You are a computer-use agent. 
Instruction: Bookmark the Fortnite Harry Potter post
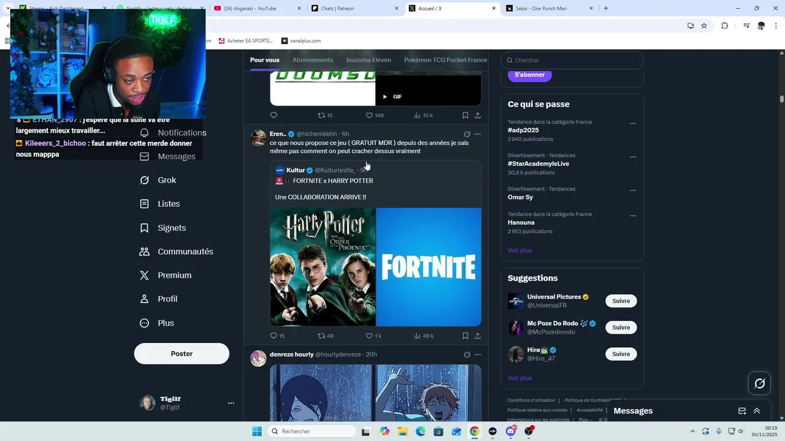[x=465, y=336]
